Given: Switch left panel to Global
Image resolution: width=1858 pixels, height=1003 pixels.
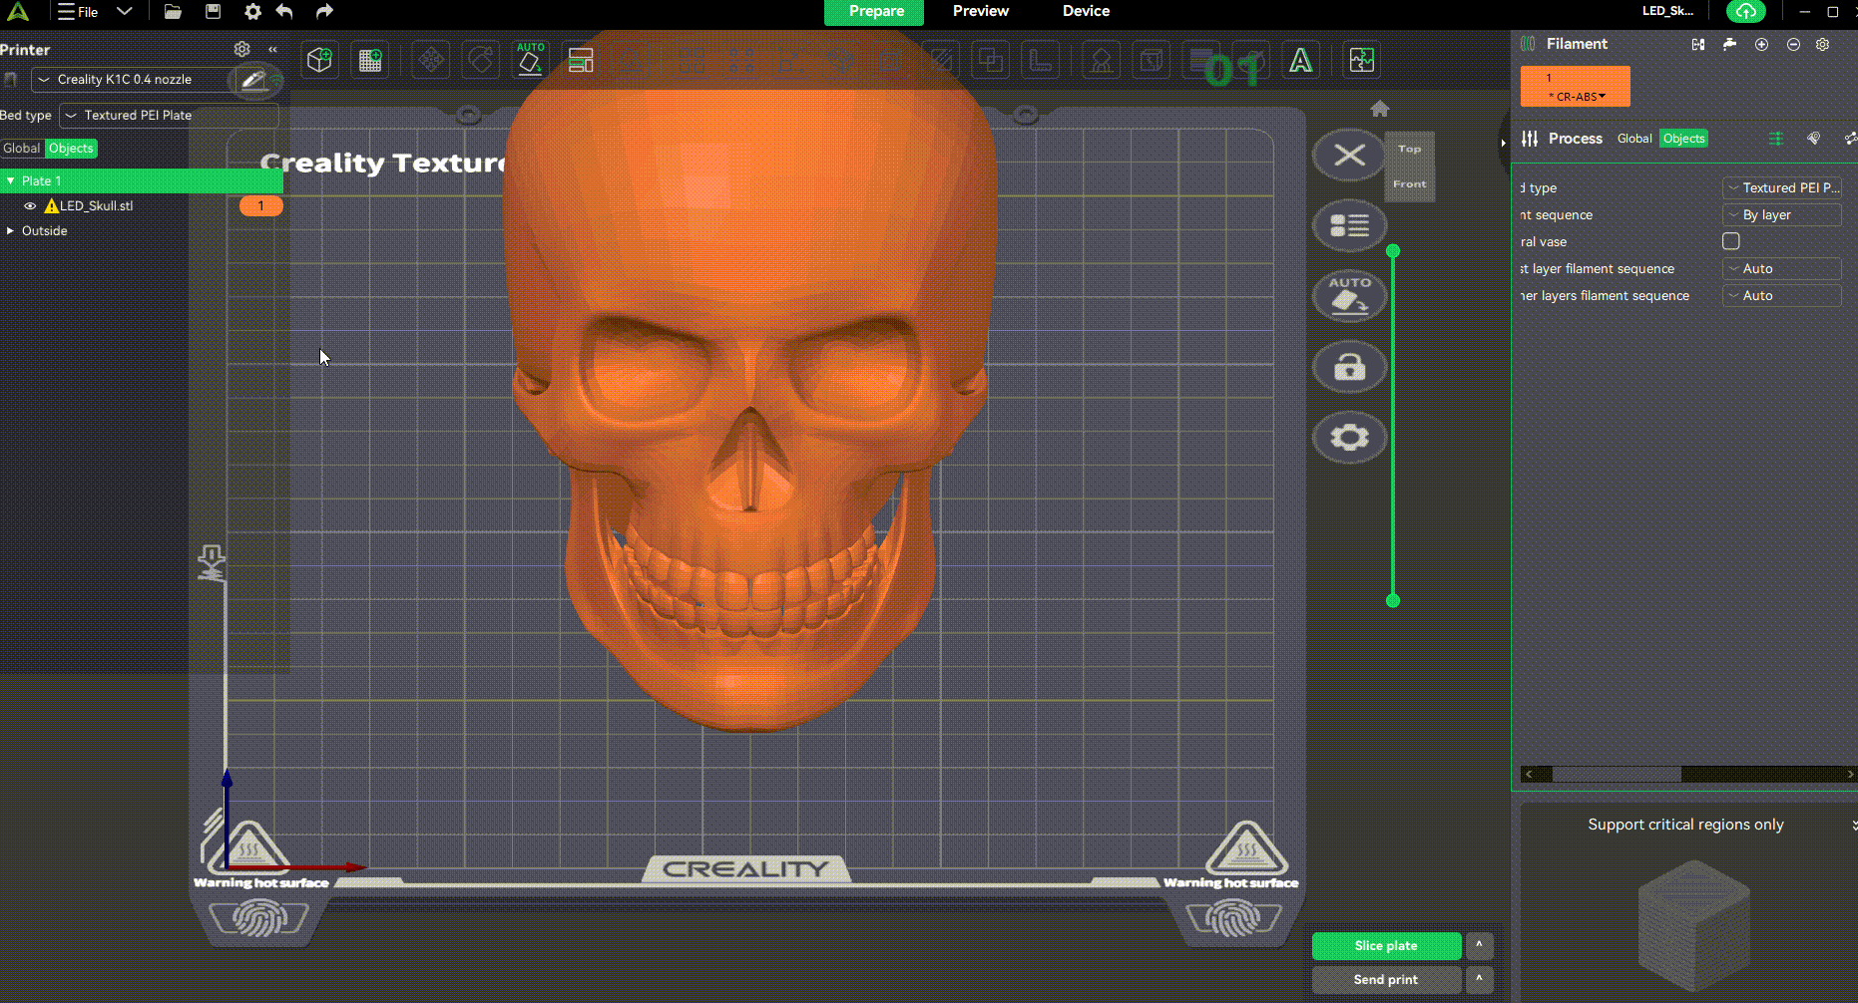Looking at the screenshot, I should [x=22, y=149].
